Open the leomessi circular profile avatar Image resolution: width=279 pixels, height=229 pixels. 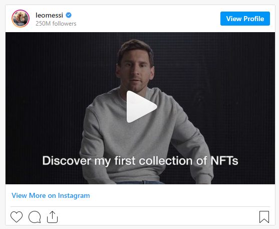(21, 19)
